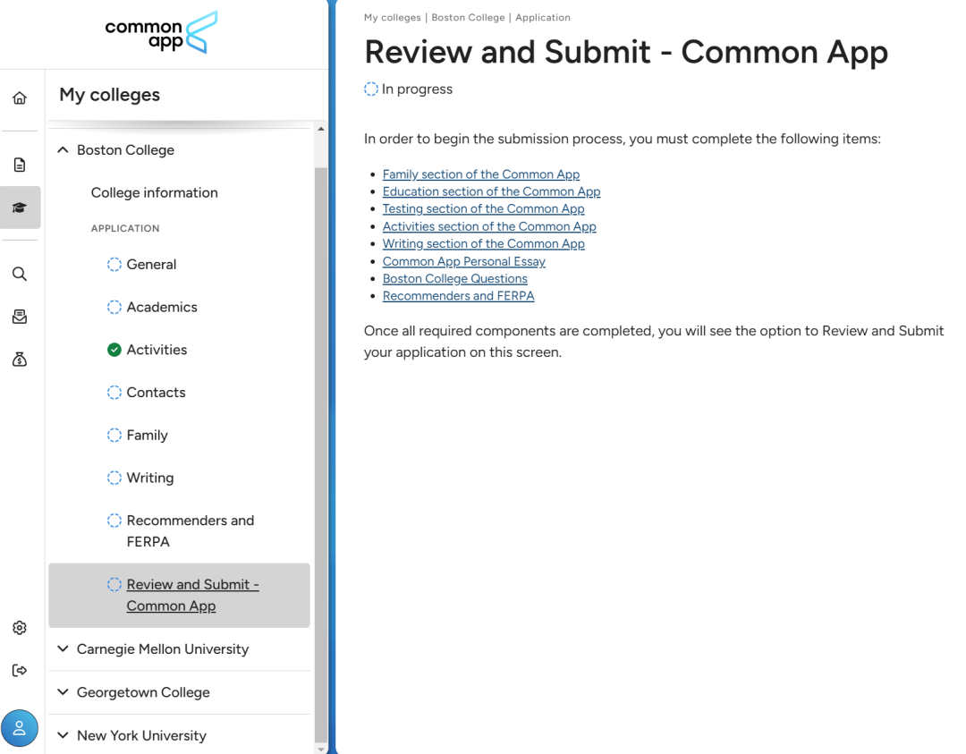966x754 pixels.
Task: Click the Recommenders and FERPA status circle
Action: 114,521
